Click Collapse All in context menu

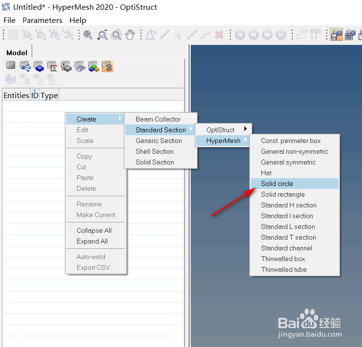tap(96, 230)
